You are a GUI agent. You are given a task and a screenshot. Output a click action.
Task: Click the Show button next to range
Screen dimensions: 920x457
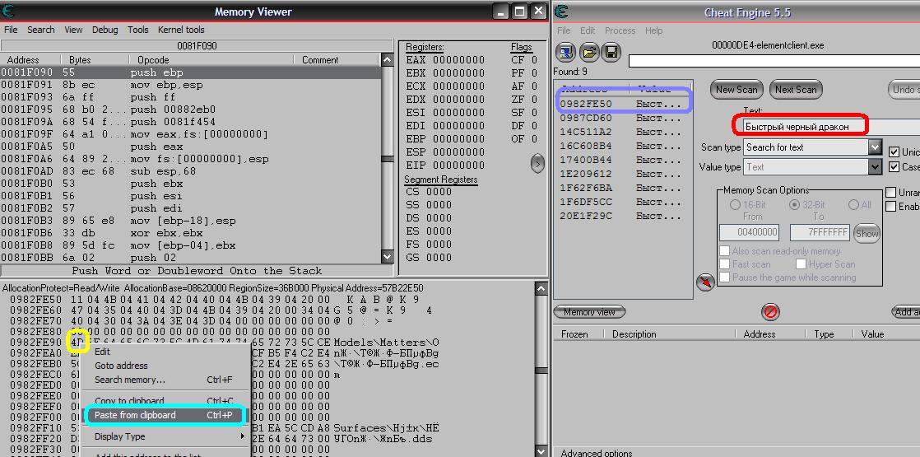pos(867,233)
